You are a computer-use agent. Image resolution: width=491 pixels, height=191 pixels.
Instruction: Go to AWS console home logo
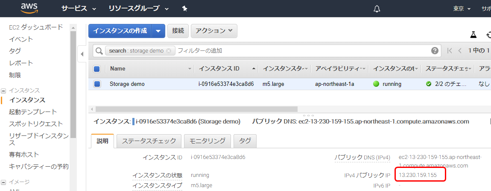29,8
